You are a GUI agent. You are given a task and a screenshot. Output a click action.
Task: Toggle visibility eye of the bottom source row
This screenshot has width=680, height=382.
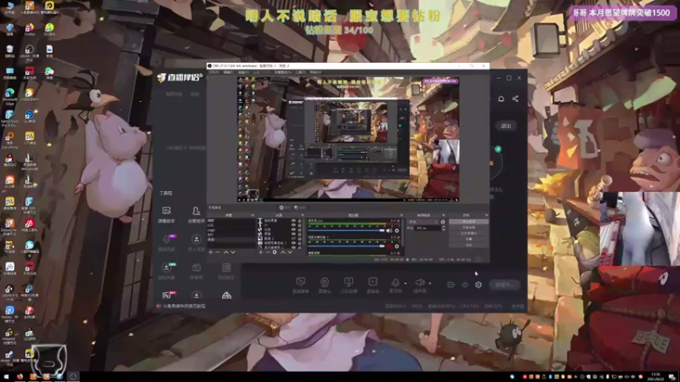293,247
